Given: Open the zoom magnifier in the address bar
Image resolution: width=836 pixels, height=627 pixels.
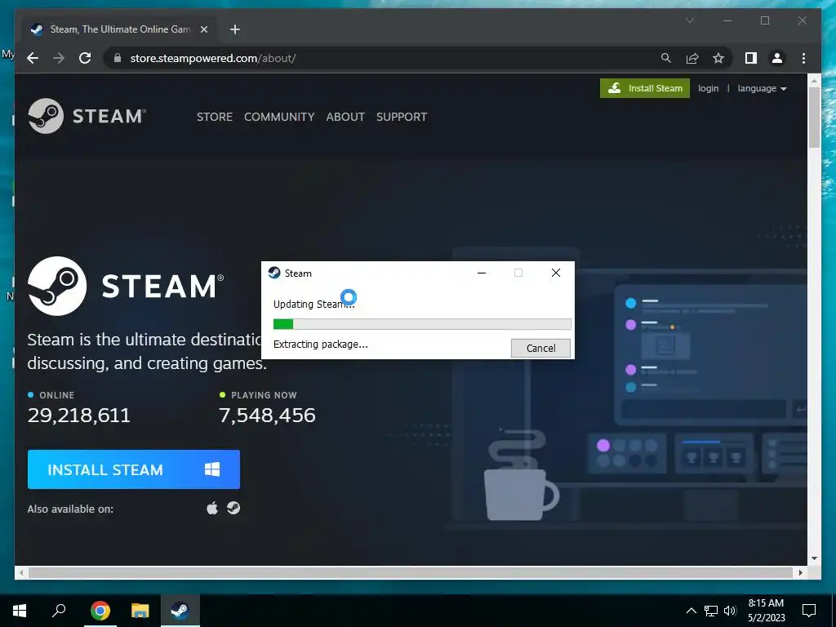Looking at the screenshot, I should (666, 58).
